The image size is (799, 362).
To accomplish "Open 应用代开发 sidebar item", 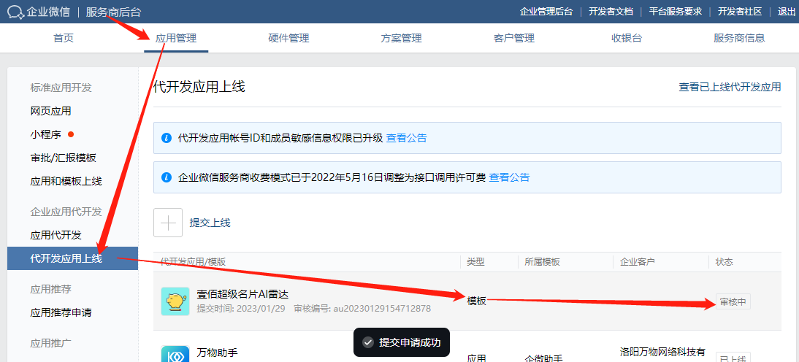I will [x=56, y=235].
